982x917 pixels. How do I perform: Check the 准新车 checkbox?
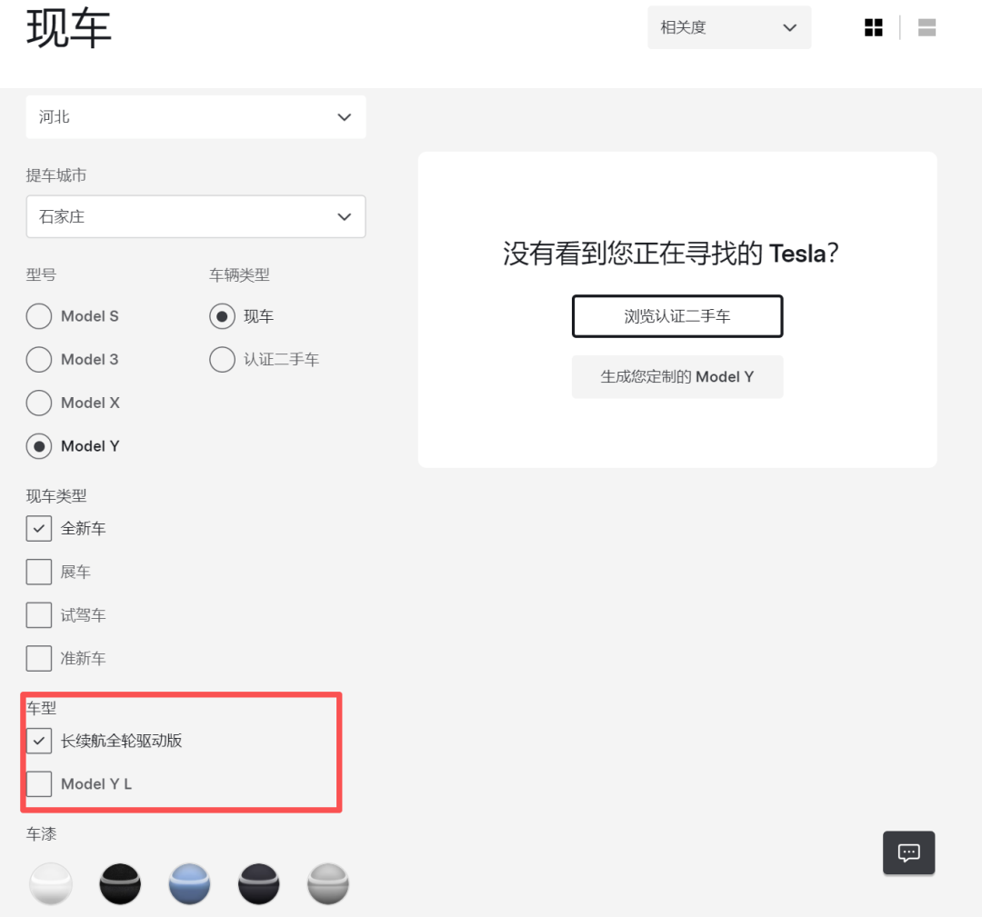point(39,658)
